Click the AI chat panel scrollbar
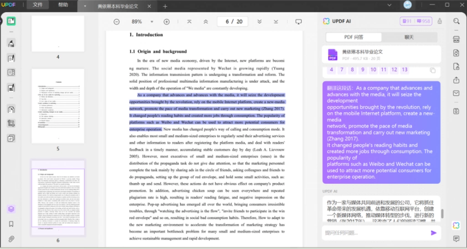 coord(442,213)
